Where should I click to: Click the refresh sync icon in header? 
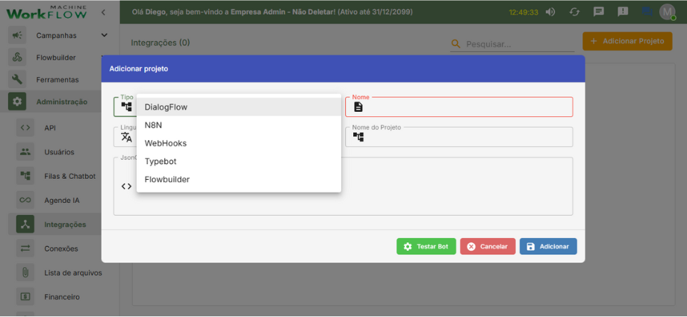coord(574,12)
